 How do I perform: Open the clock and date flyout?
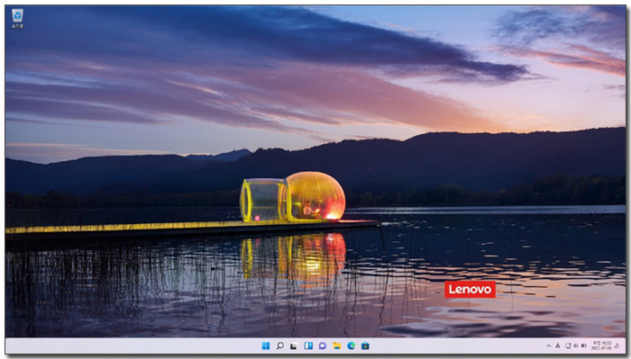point(601,346)
